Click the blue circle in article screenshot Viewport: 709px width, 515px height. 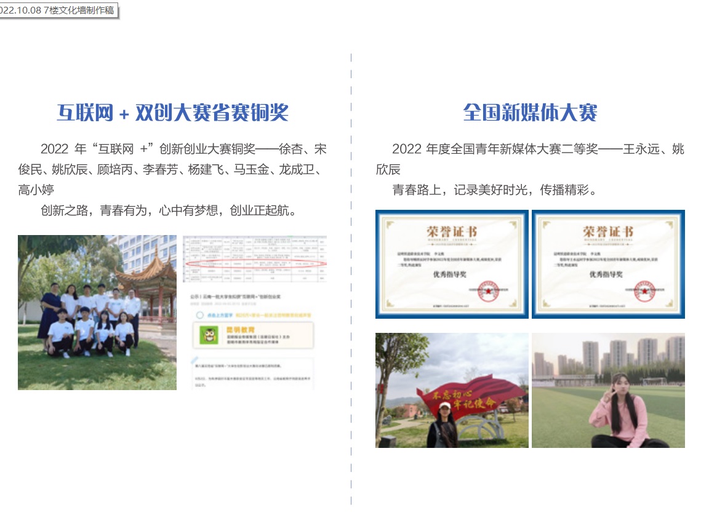(x=199, y=314)
